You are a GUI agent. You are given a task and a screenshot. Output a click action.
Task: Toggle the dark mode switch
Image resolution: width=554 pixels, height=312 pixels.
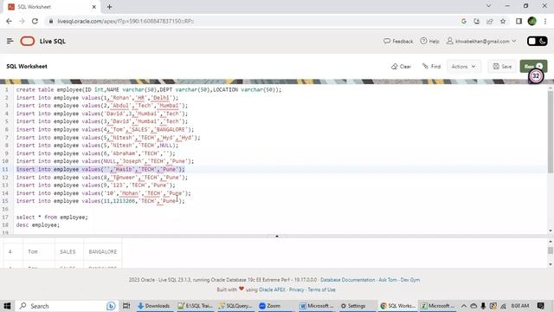pos(537,41)
